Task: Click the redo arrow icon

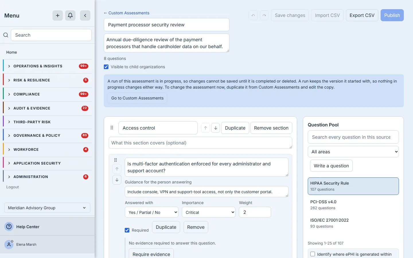Action: click(x=264, y=15)
